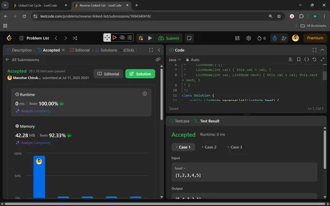Click the curly braces icon in code toolbar
This screenshot has height=206, width=330.
point(307,60)
